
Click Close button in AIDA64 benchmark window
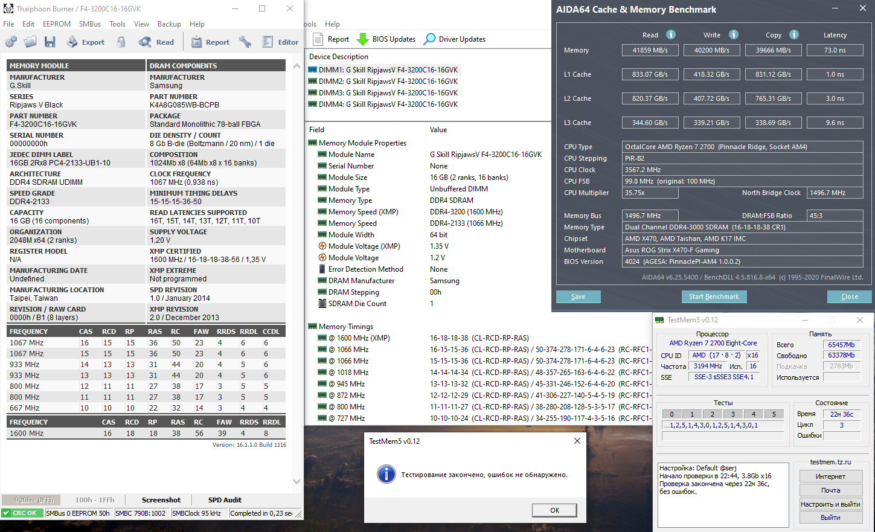(x=849, y=296)
